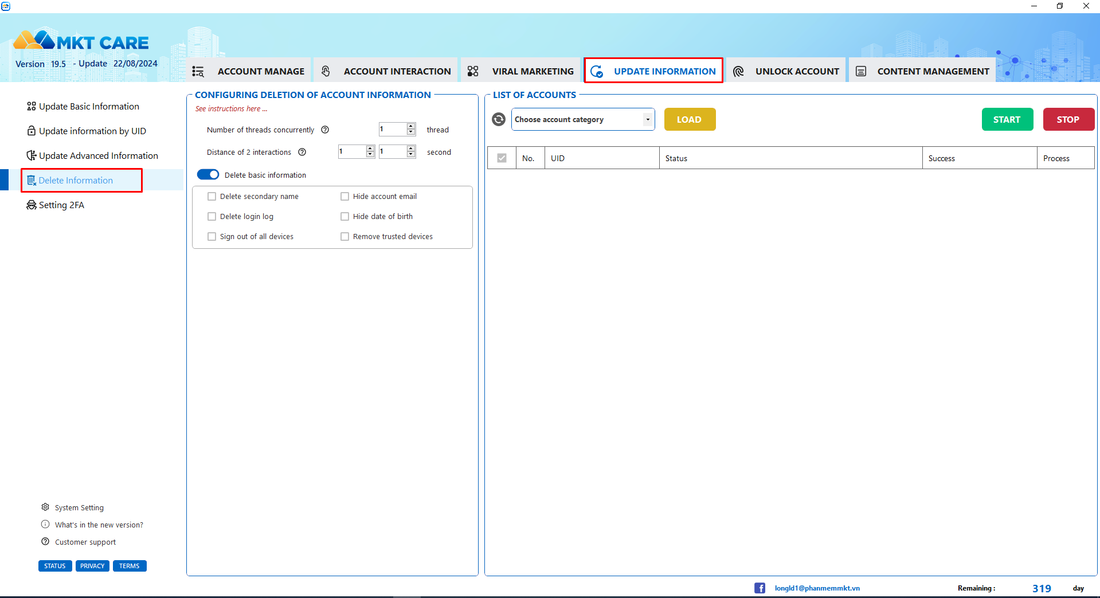Click the green START button
This screenshot has height=598, width=1100.
1007,119
